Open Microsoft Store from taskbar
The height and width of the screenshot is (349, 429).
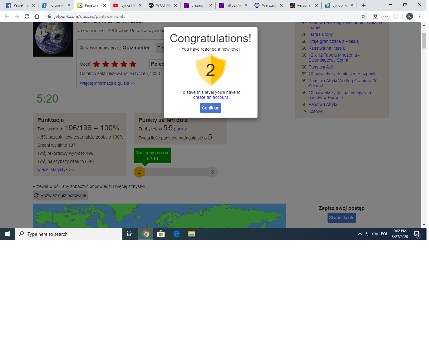pyautogui.click(x=161, y=234)
